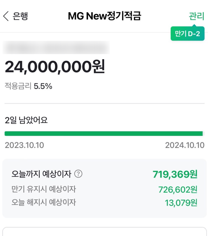The image size is (208, 236).
Task: Tap the 적용금리 5.5% text
Action: tap(29, 86)
